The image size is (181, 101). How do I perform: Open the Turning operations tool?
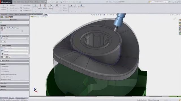pos(57,6)
